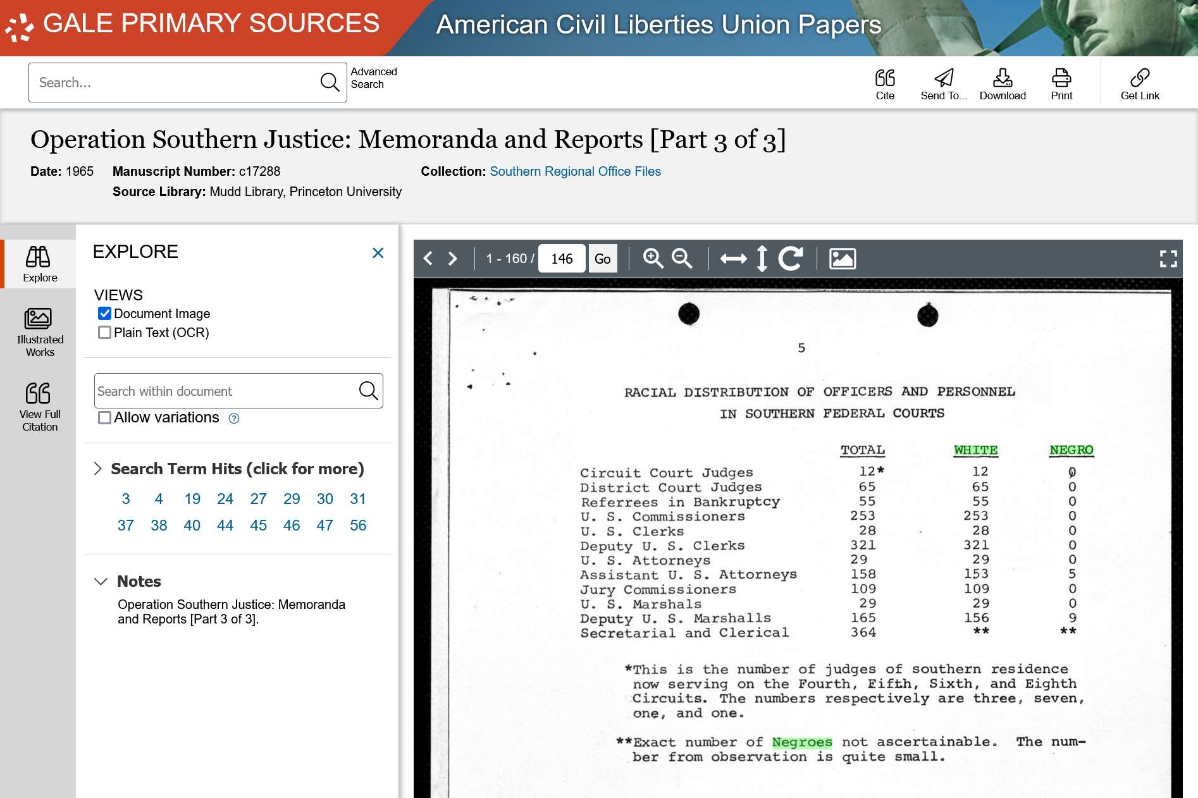Close the Explore panel
1198x798 pixels.
[x=378, y=253]
